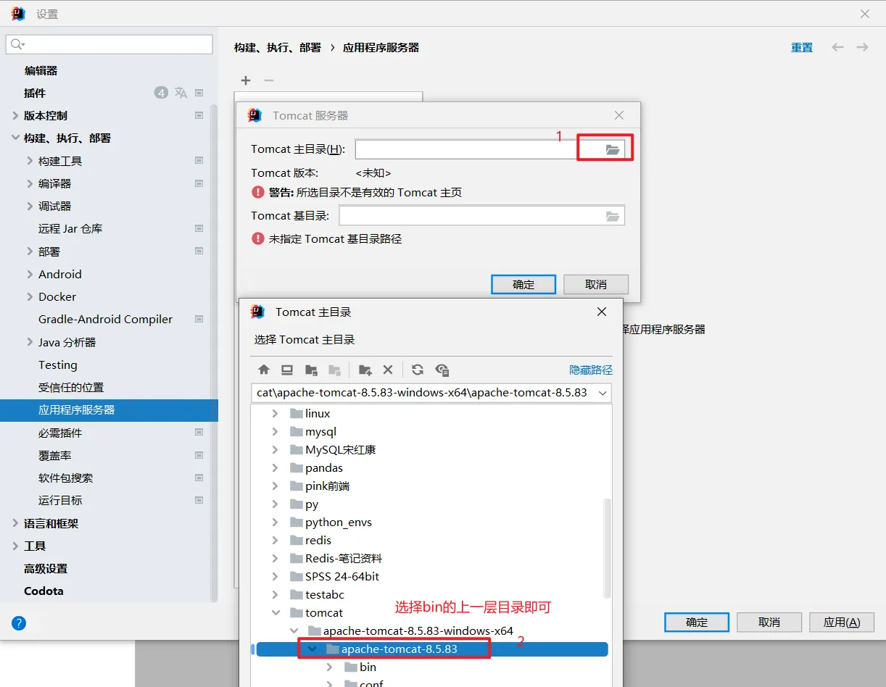Expand the redis folder
886x687 pixels.
point(275,540)
